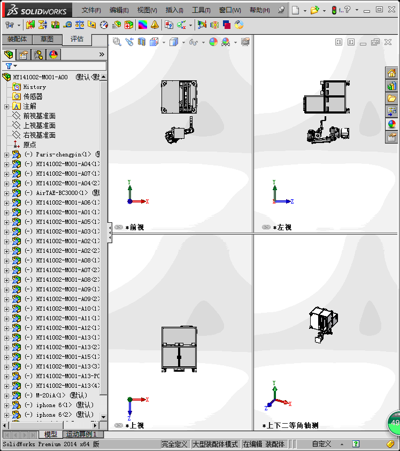400x451 pixels.
Task: Open the DisplayManager sphere tab
Action: (x=53, y=54)
